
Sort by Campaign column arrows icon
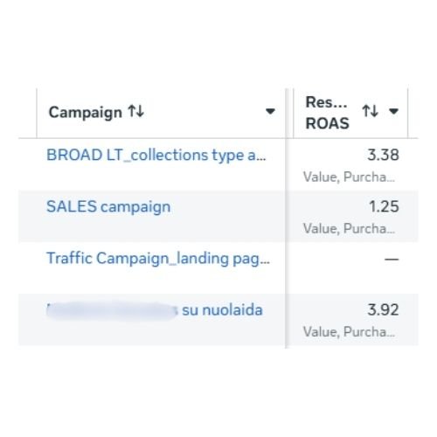coord(136,111)
